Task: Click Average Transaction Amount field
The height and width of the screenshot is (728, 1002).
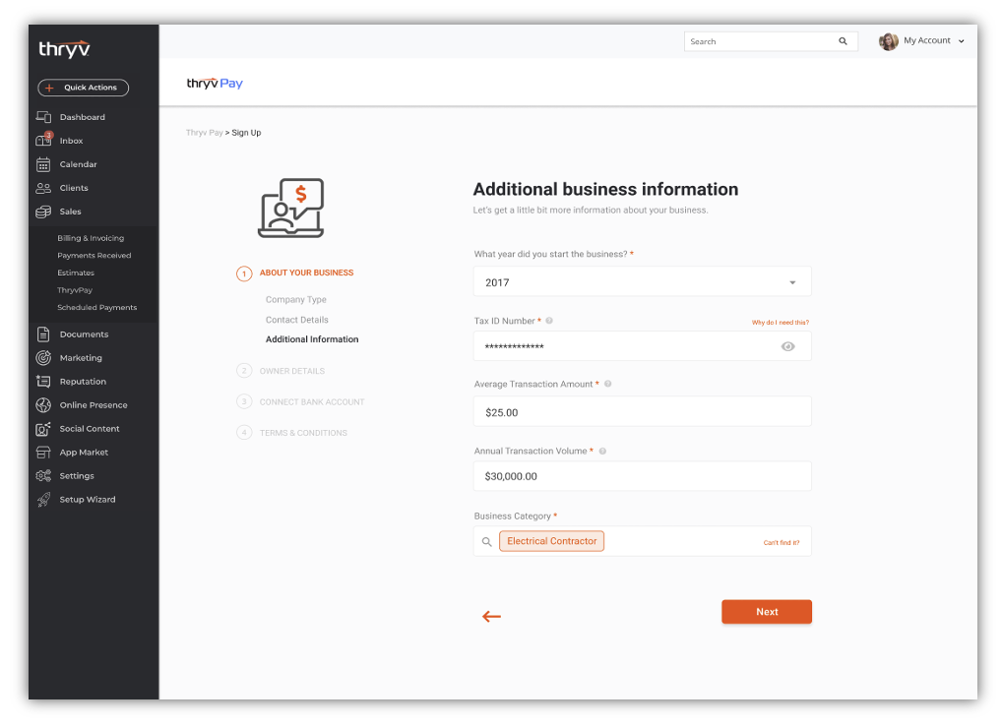Action: coord(642,412)
